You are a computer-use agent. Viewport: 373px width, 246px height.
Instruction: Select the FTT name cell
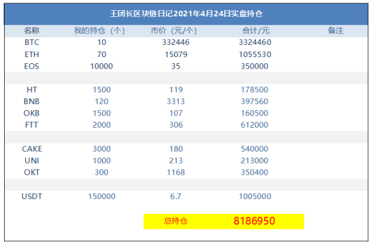(x=31, y=124)
